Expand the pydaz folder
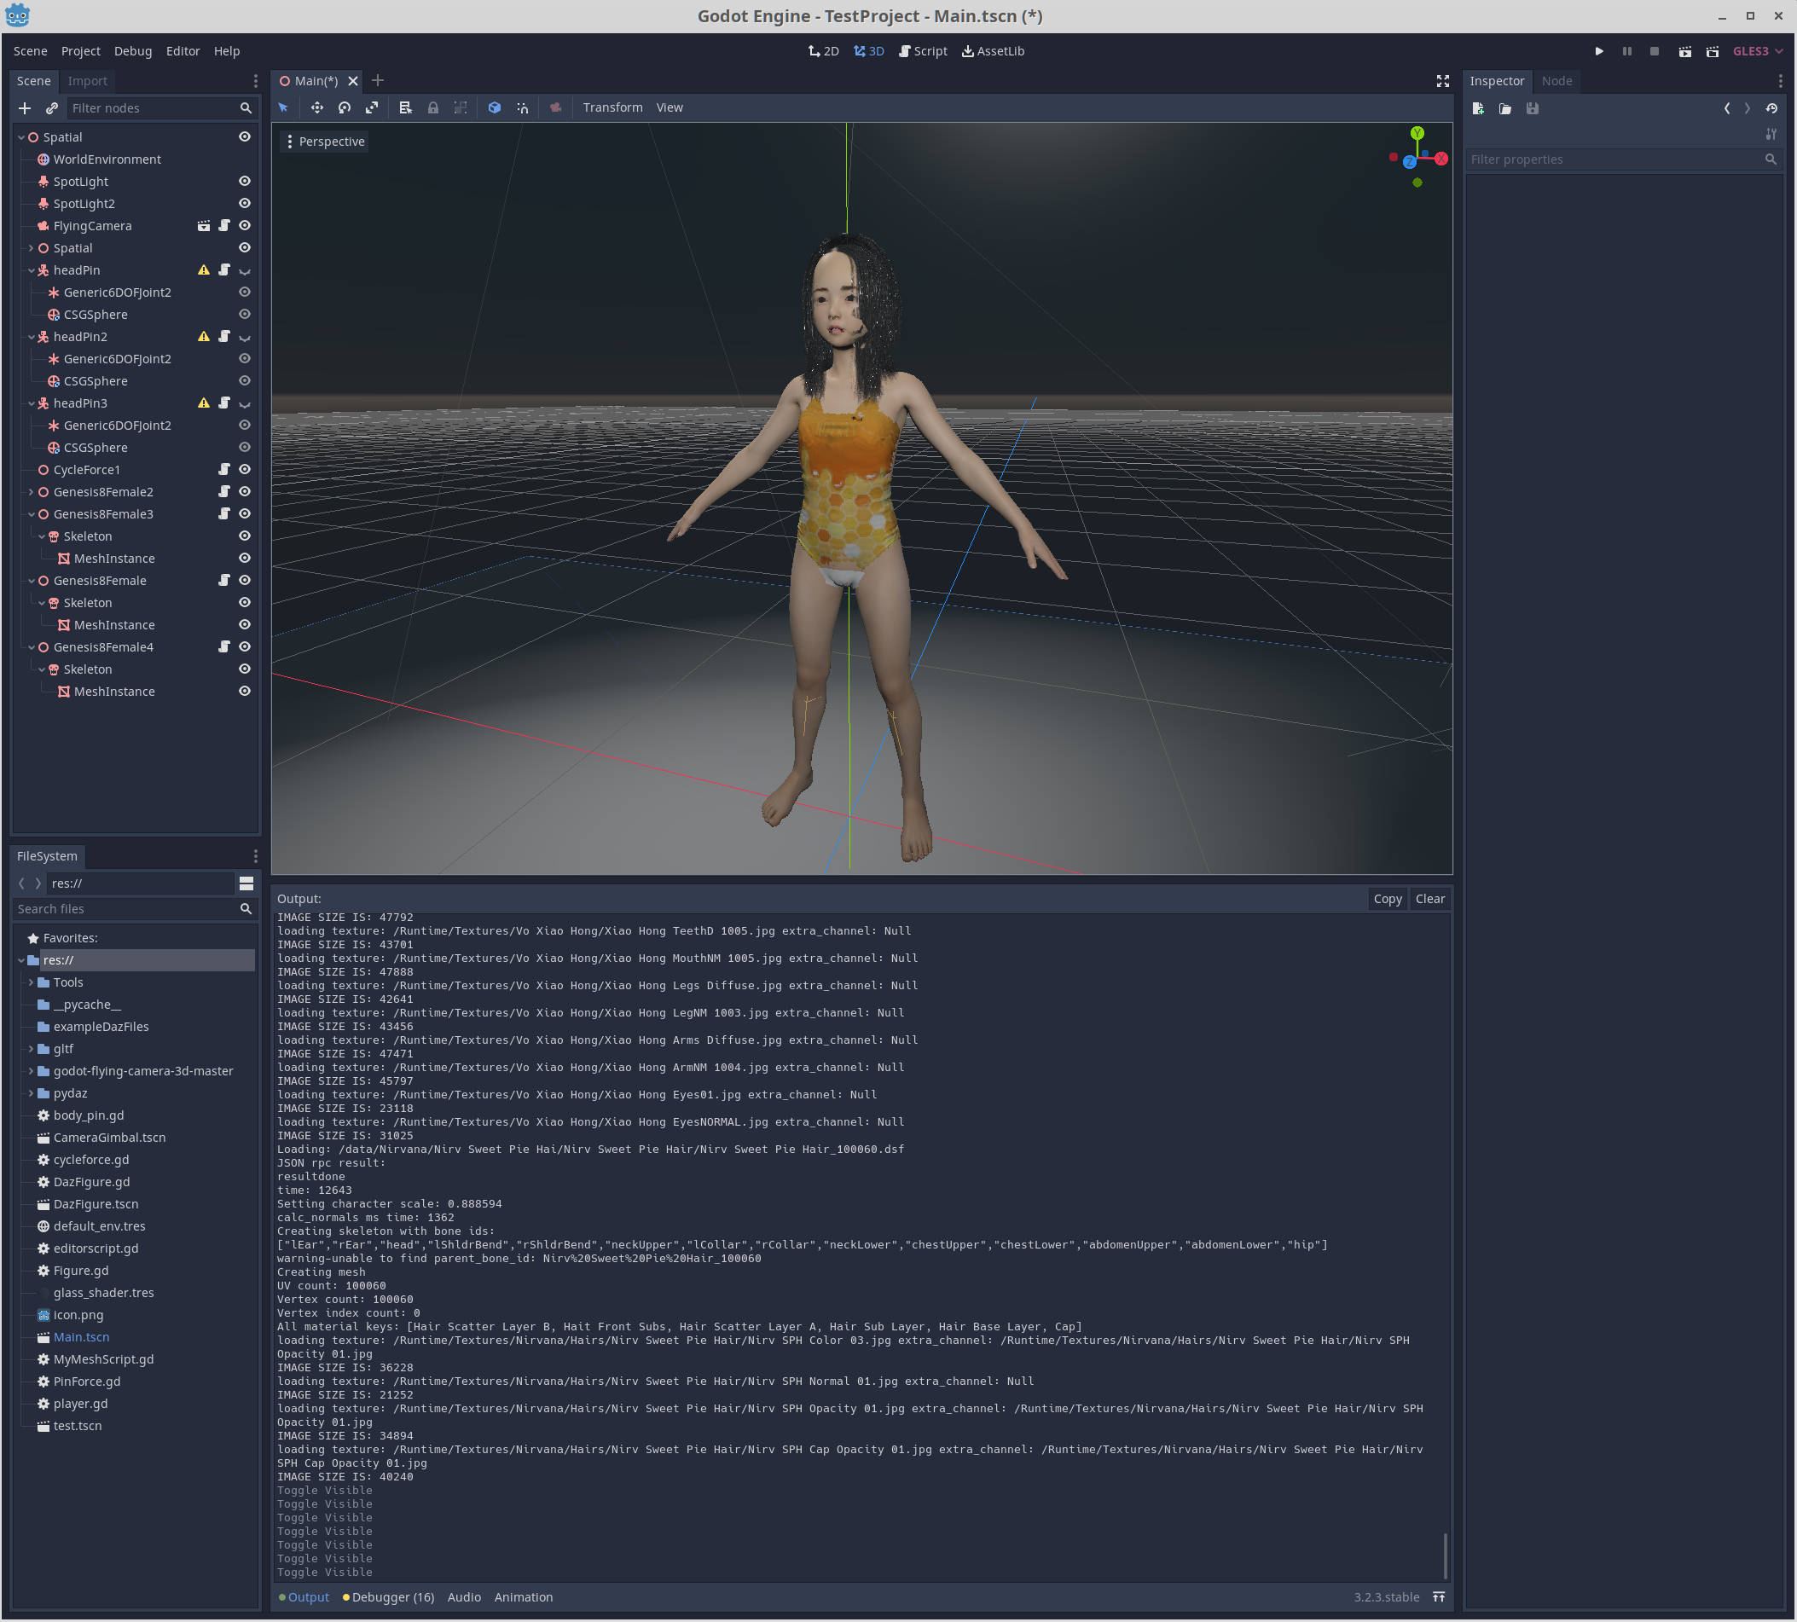 pyautogui.click(x=32, y=1093)
